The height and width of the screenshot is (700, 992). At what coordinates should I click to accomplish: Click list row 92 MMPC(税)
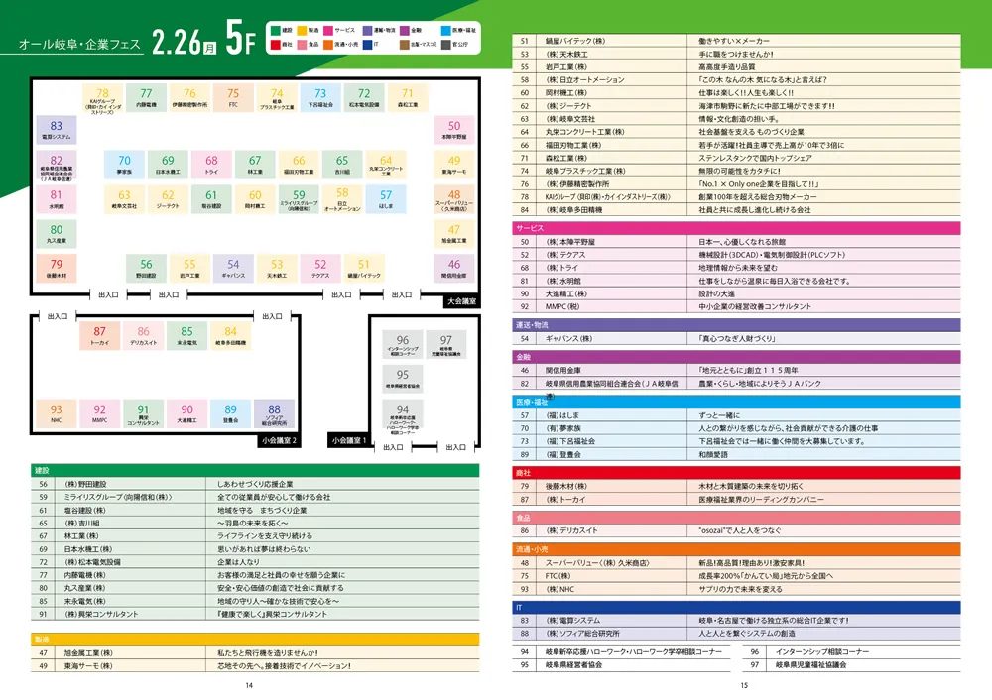(736, 306)
